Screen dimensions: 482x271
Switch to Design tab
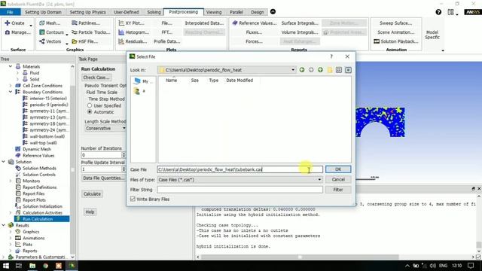click(258, 12)
